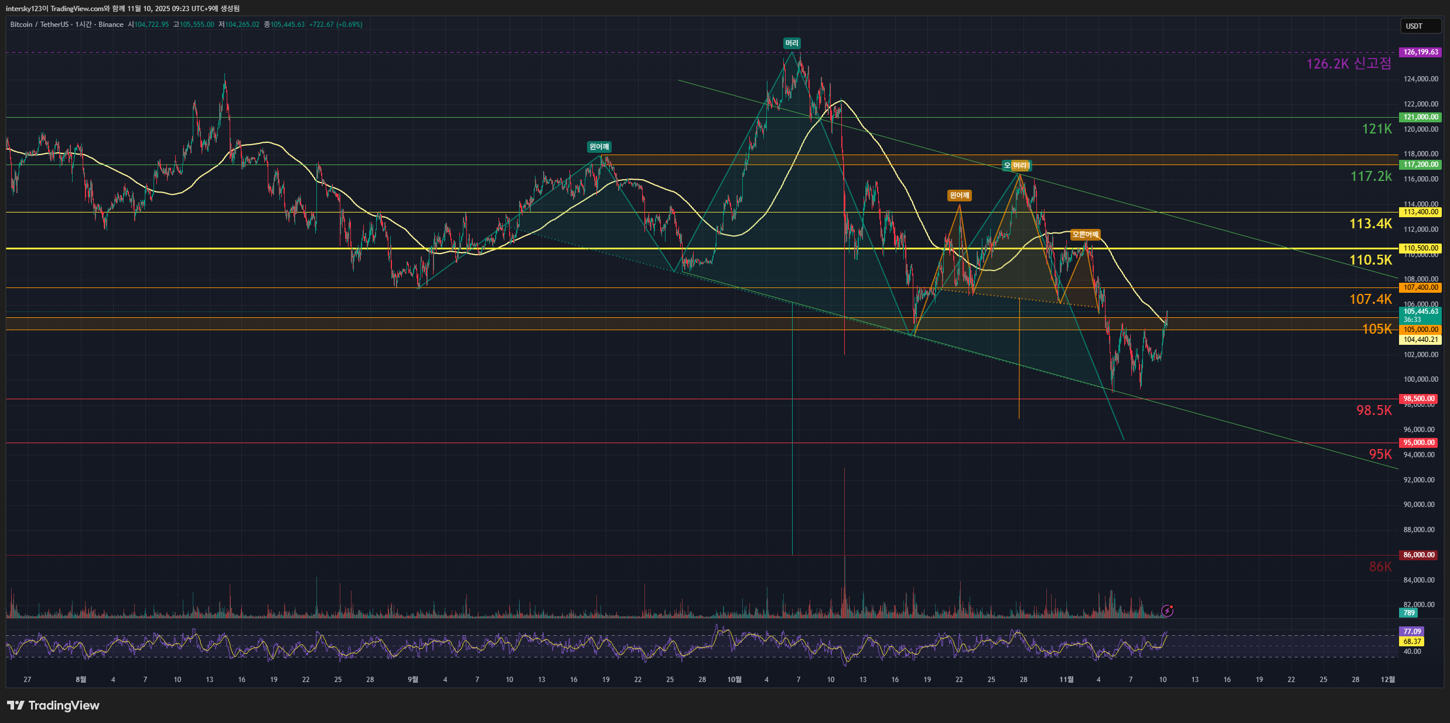Click the orange 왼어깨 pattern label
Screen dimensions: 1450x723
pyautogui.click(x=959, y=195)
